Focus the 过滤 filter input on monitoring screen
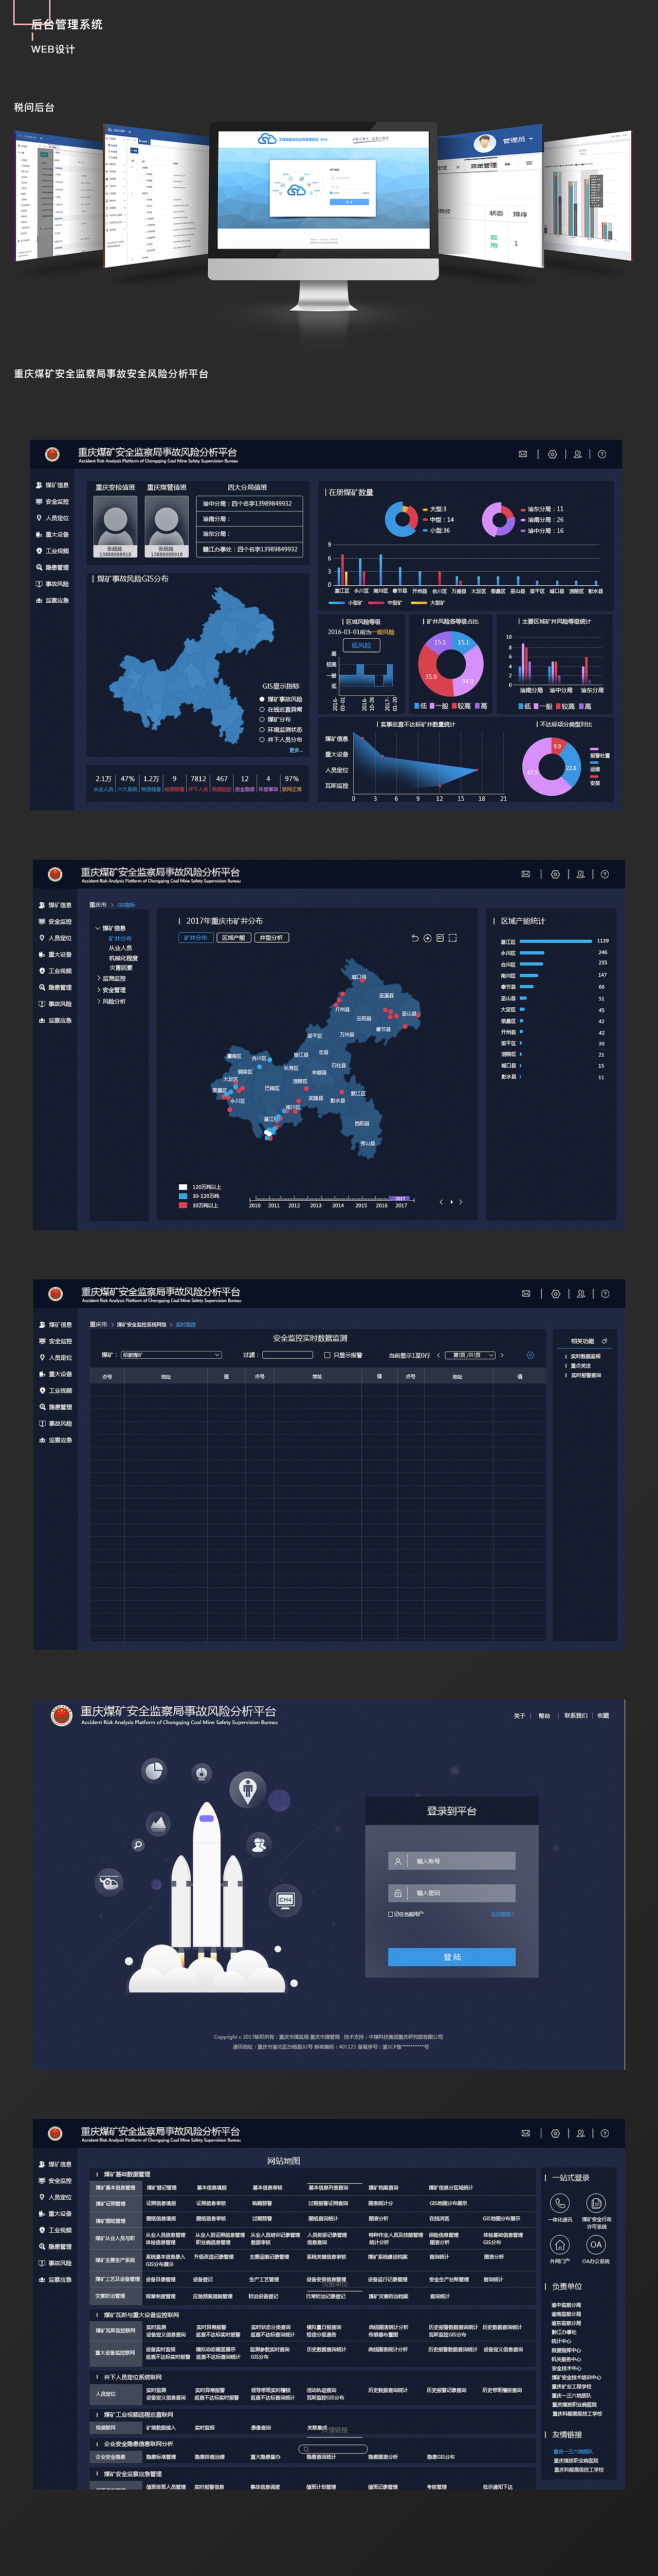 (287, 1355)
